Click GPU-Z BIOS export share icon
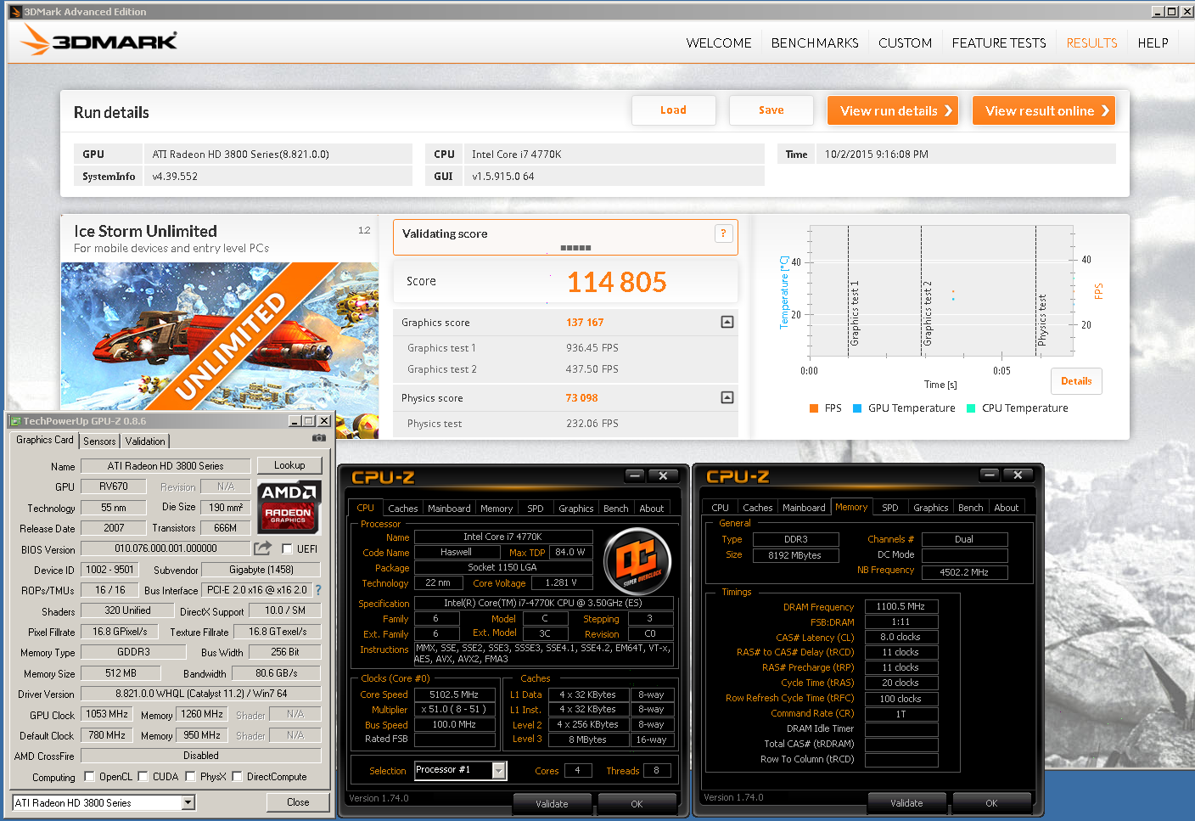The width and height of the screenshot is (1195, 821). (263, 548)
